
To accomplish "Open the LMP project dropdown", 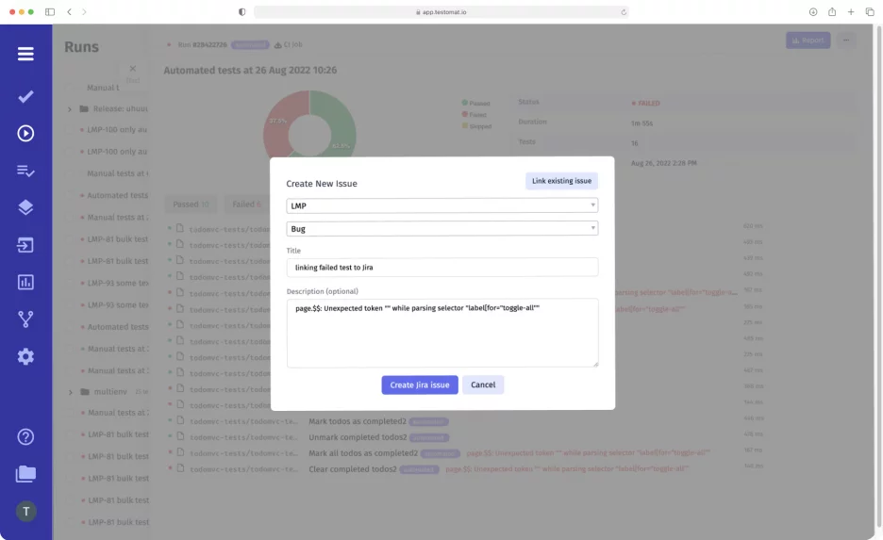I will pyautogui.click(x=441, y=205).
